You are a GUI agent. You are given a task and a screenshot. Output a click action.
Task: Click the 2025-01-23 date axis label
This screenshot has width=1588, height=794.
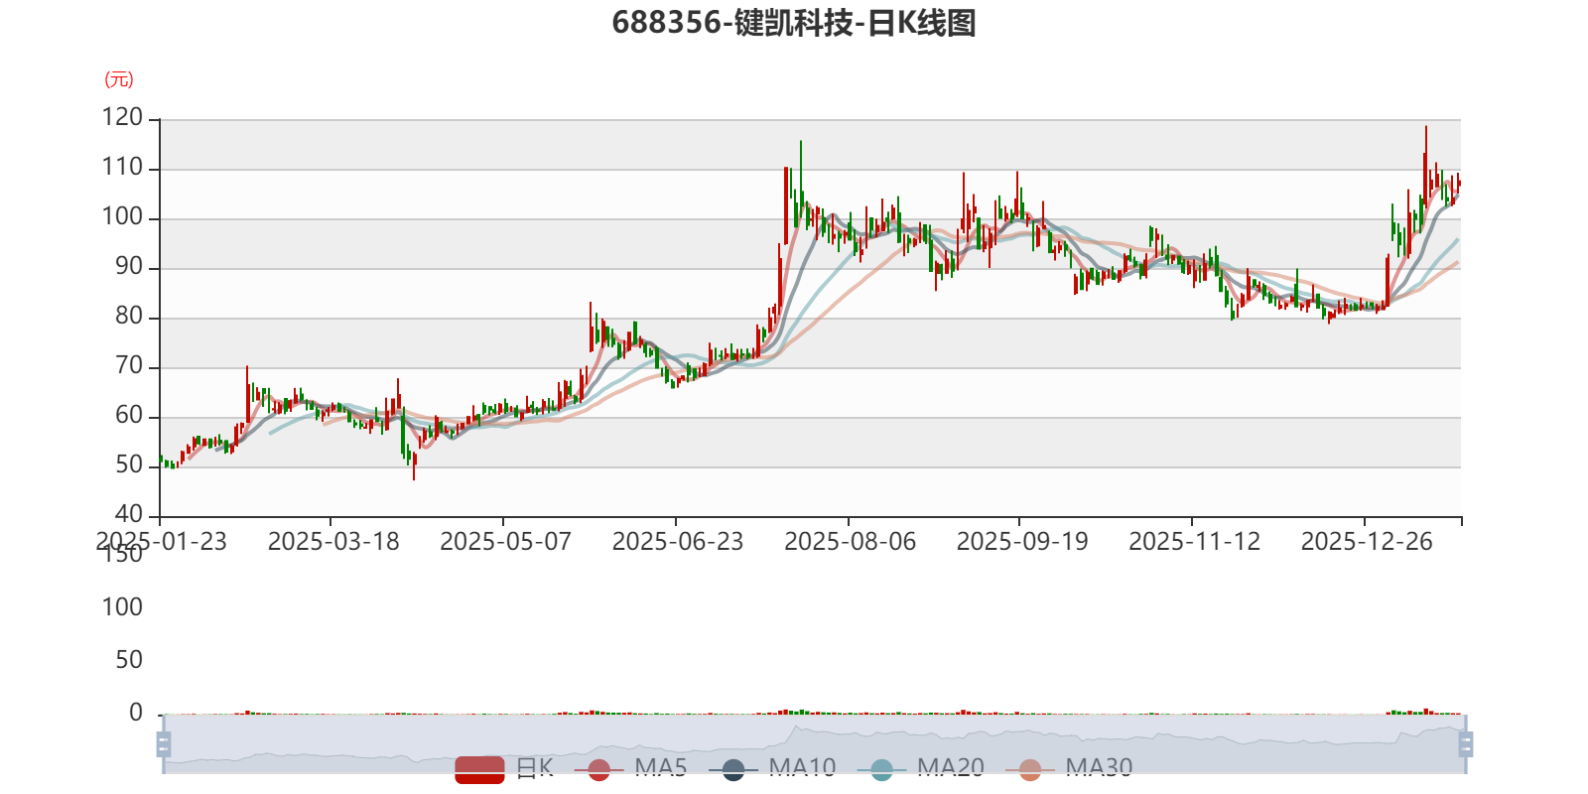(x=161, y=542)
